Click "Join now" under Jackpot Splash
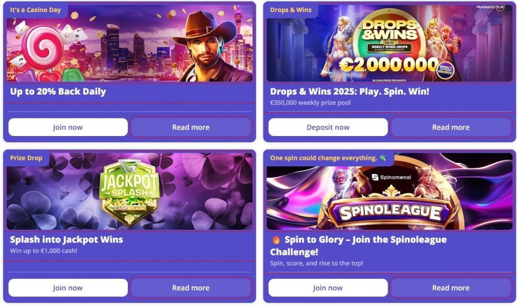Image resolution: width=517 pixels, height=306 pixels. [x=68, y=287]
